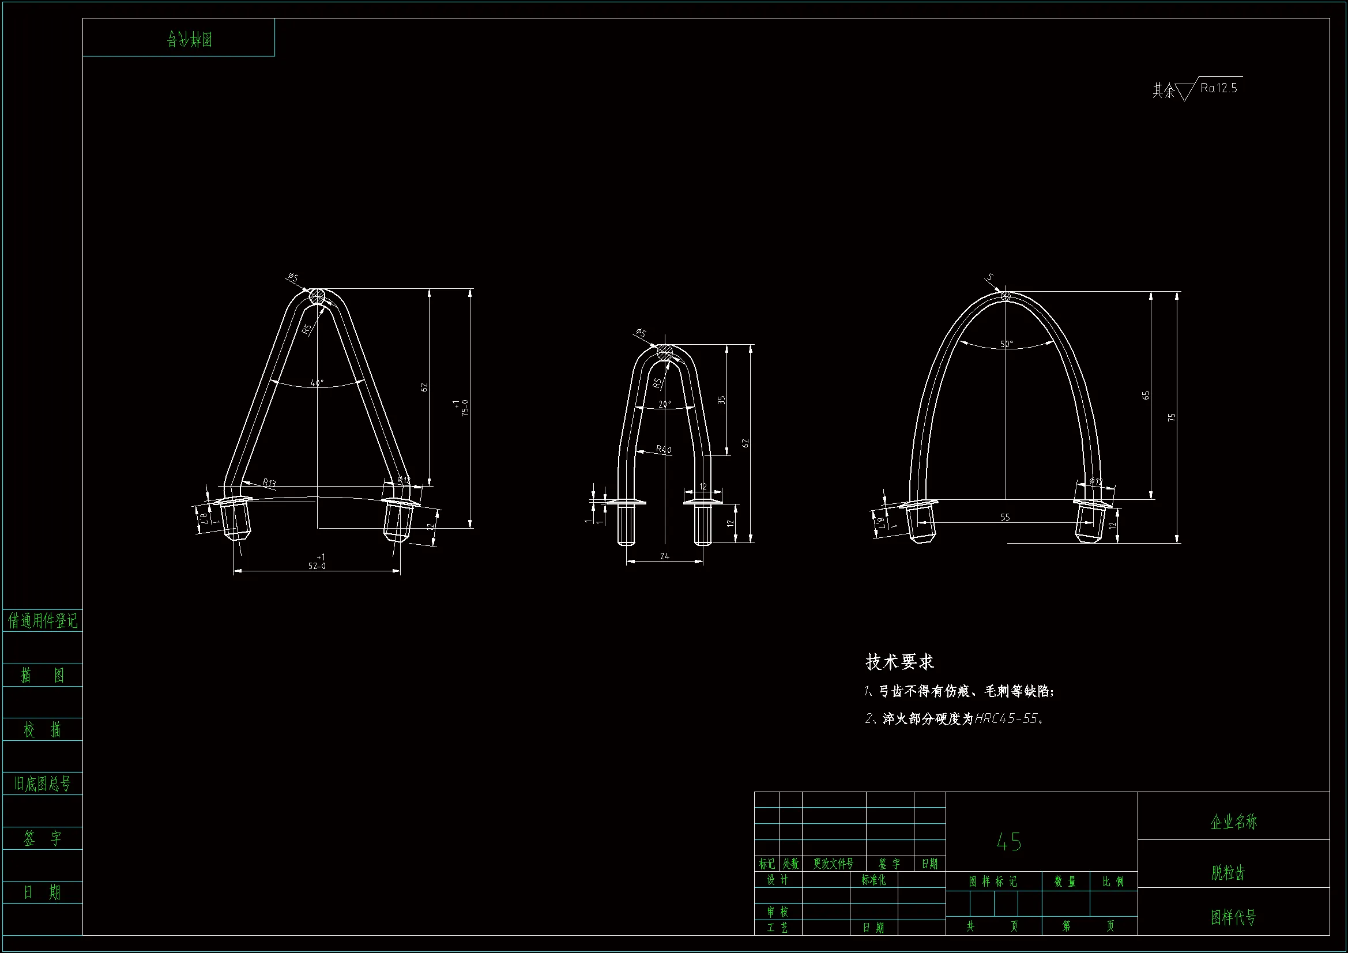1348x953 pixels.
Task: Select the 更改文件号 column header
Action: 833,864
